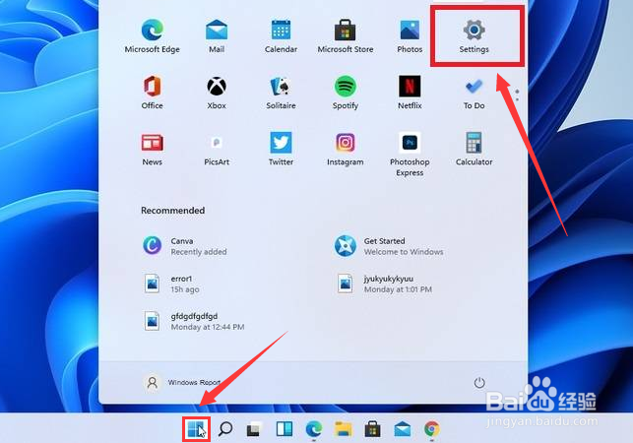Open the recent file jyukyukykyuu
633x443 pixels.
(x=384, y=284)
